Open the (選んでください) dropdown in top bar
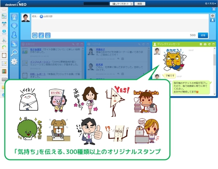218x169 pixels. (121, 4)
